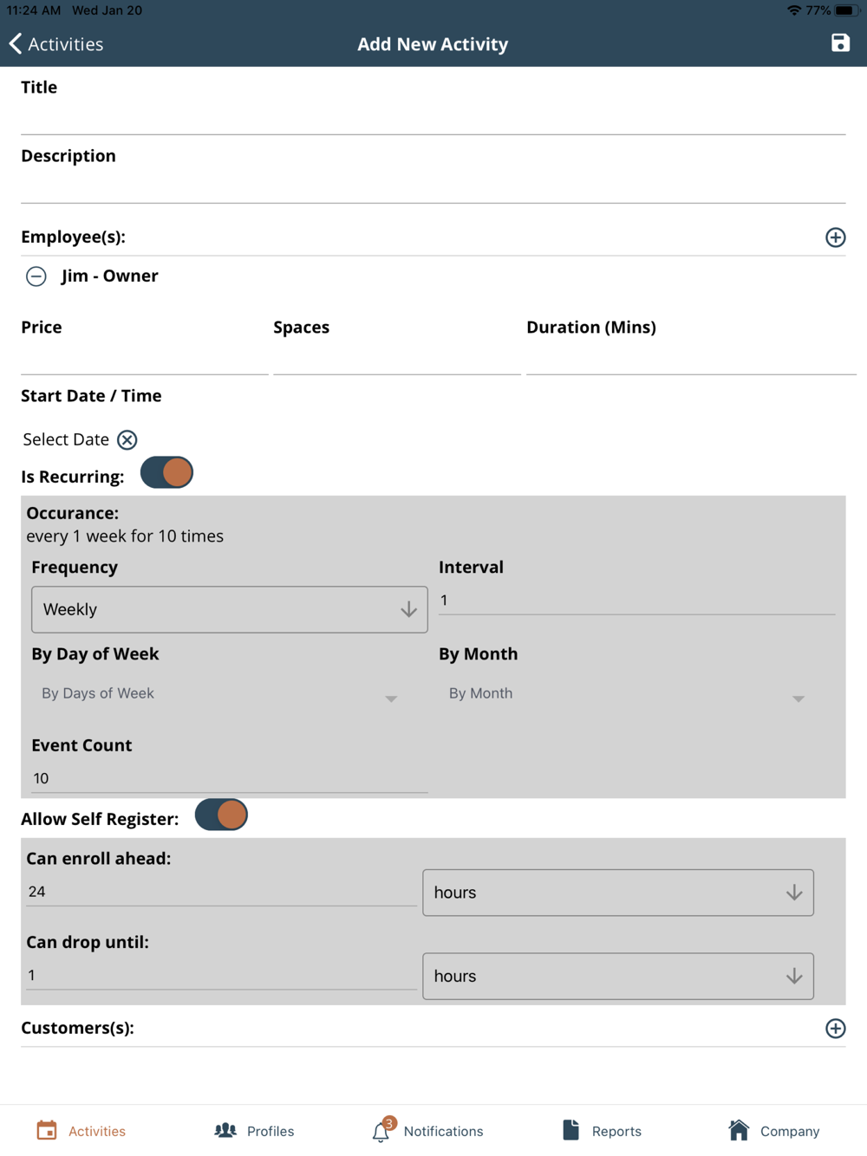This screenshot has width=867, height=1156.
Task: Open the Profiles tab
Action: (254, 1130)
